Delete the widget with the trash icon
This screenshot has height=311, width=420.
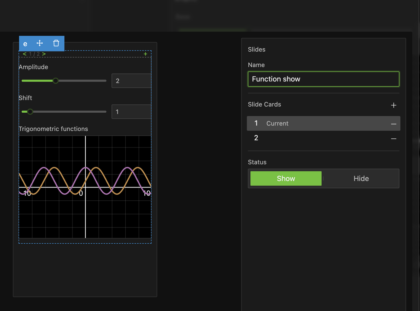[56, 43]
